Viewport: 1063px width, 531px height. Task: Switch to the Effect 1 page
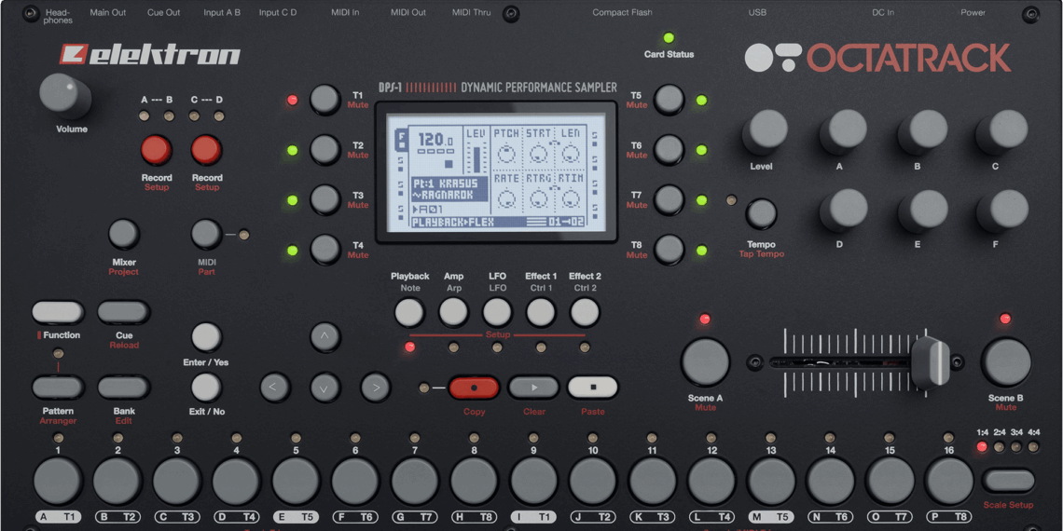[x=541, y=312]
